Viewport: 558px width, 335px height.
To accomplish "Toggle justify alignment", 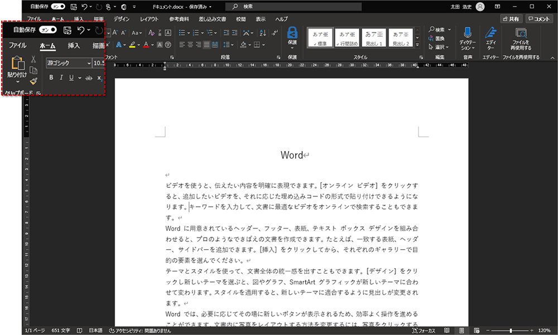I will (x=207, y=45).
